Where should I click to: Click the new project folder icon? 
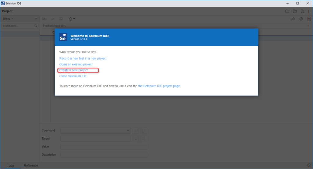point(287,11)
